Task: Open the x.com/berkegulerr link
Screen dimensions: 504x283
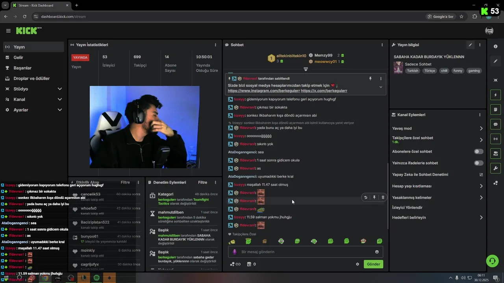Action: tap(324, 91)
